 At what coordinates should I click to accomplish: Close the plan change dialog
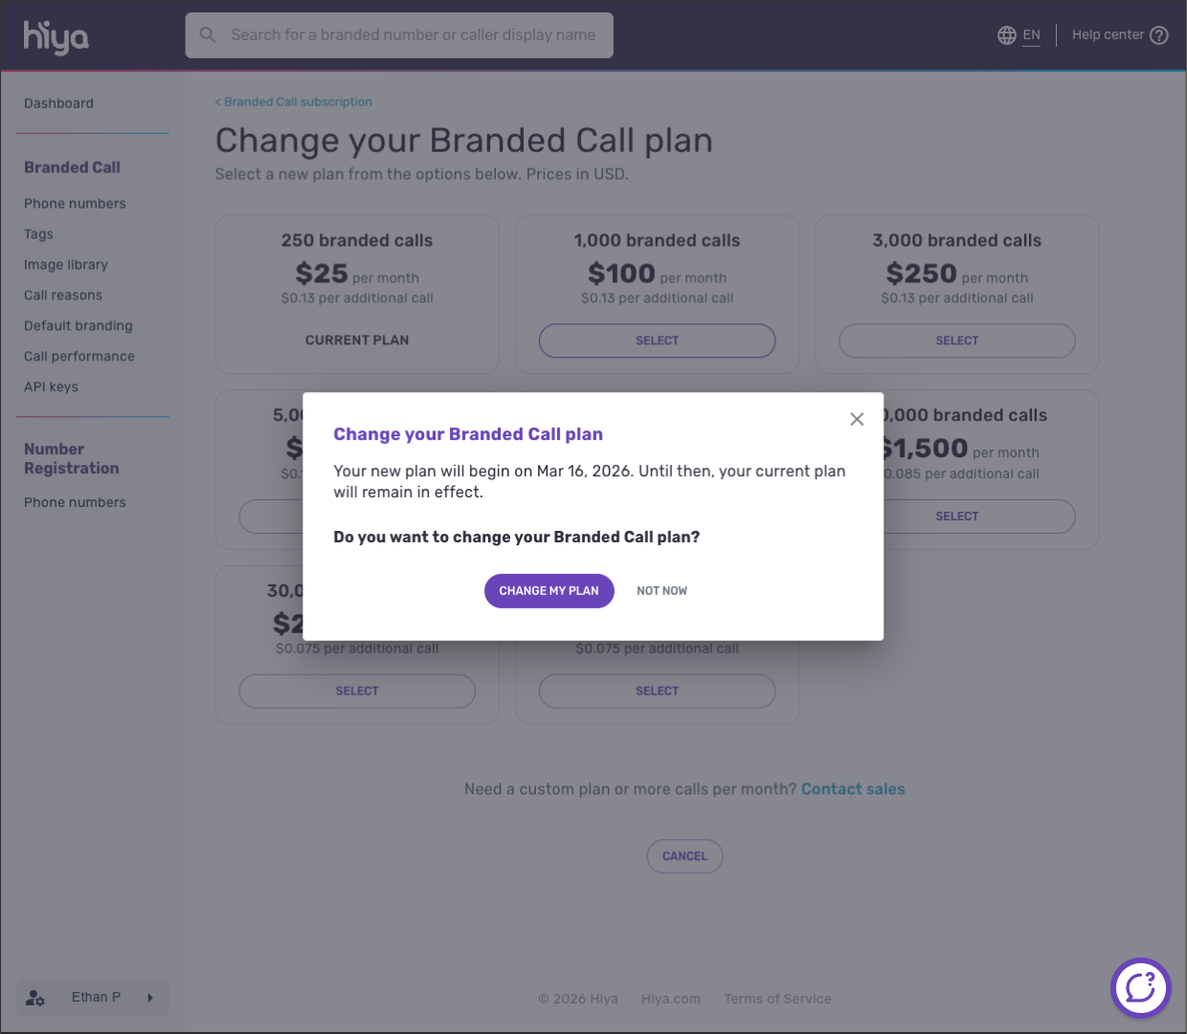point(857,419)
